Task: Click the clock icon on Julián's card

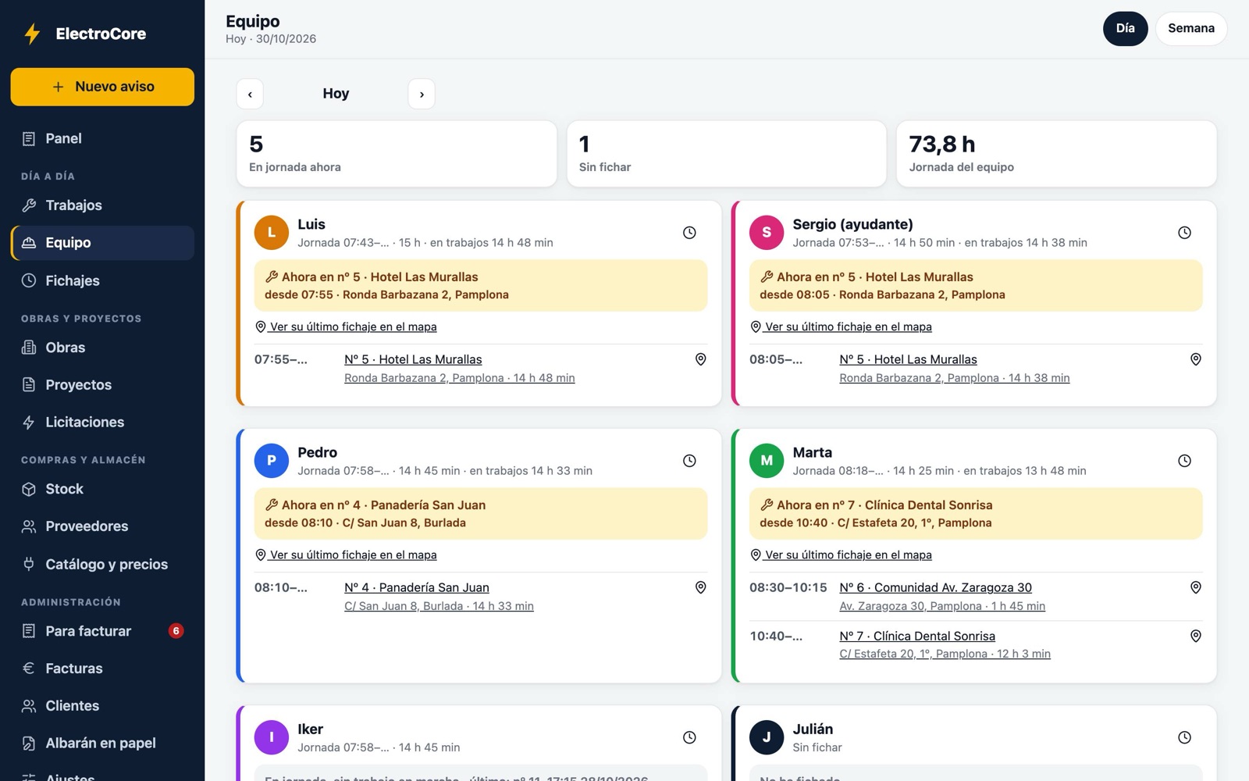Action: pyautogui.click(x=1184, y=737)
